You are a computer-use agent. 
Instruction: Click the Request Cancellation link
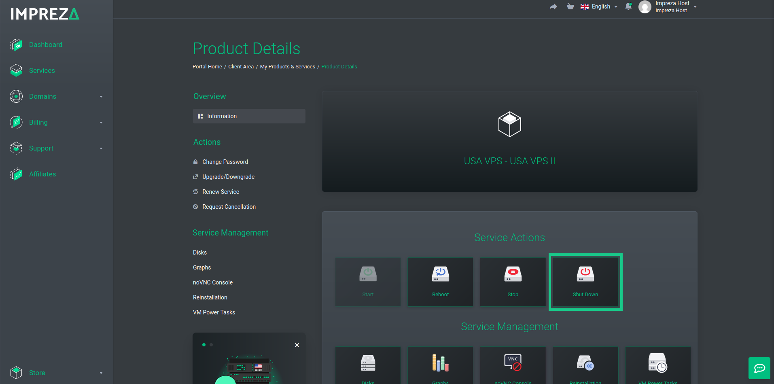pos(229,207)
